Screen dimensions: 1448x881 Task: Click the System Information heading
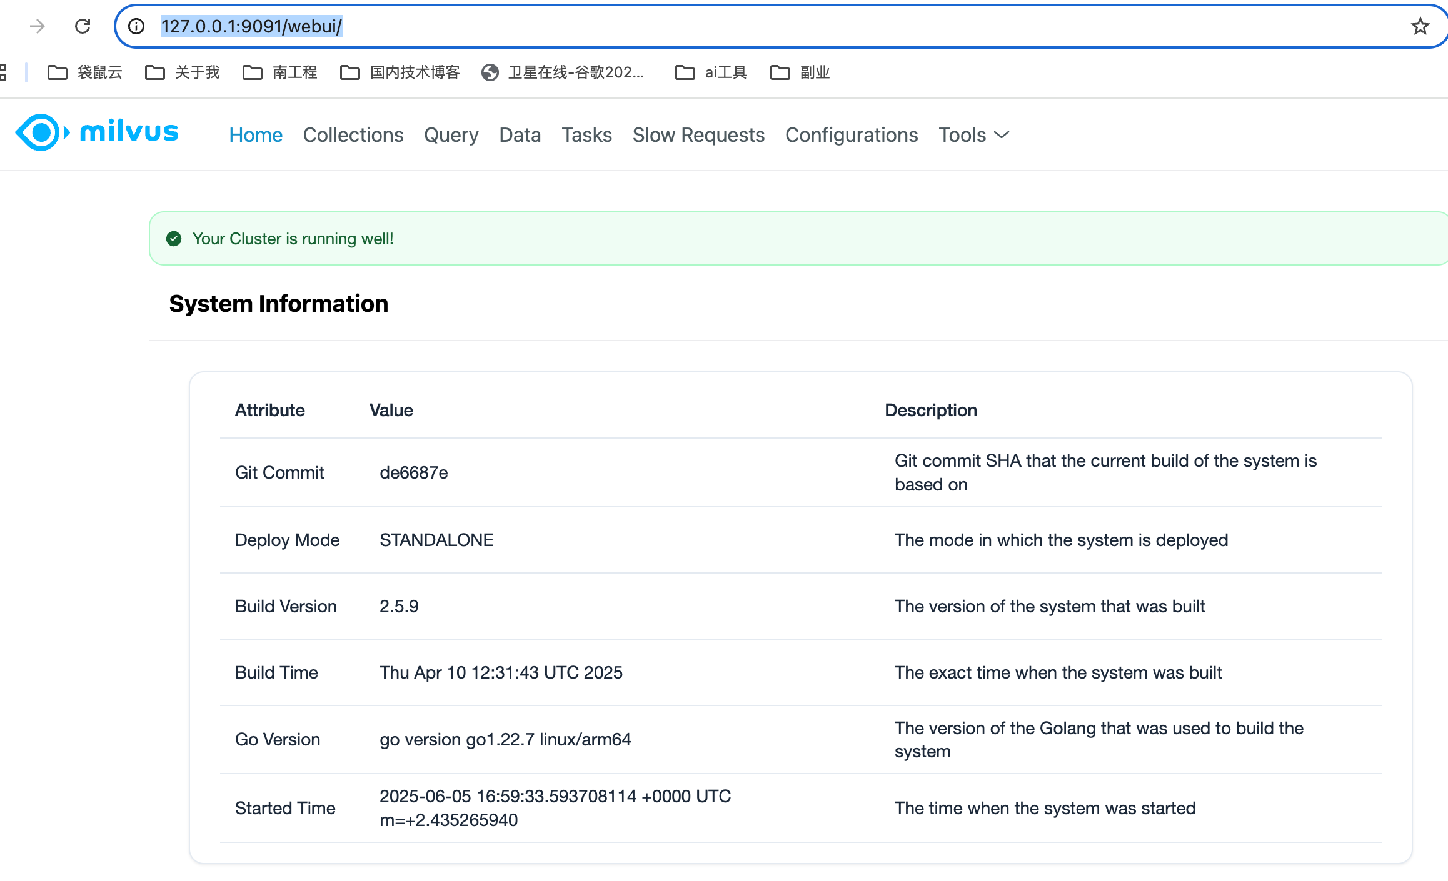point(279,304)
